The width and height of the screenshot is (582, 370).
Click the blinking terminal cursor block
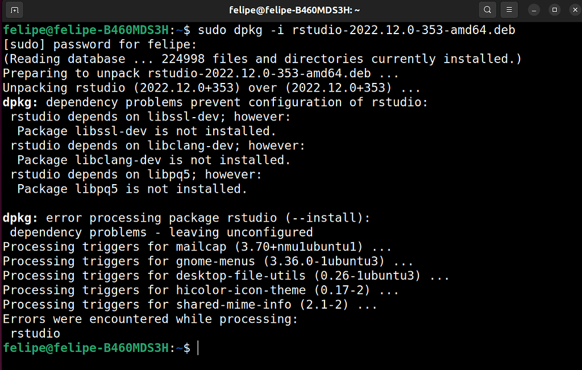pos(198,347)
